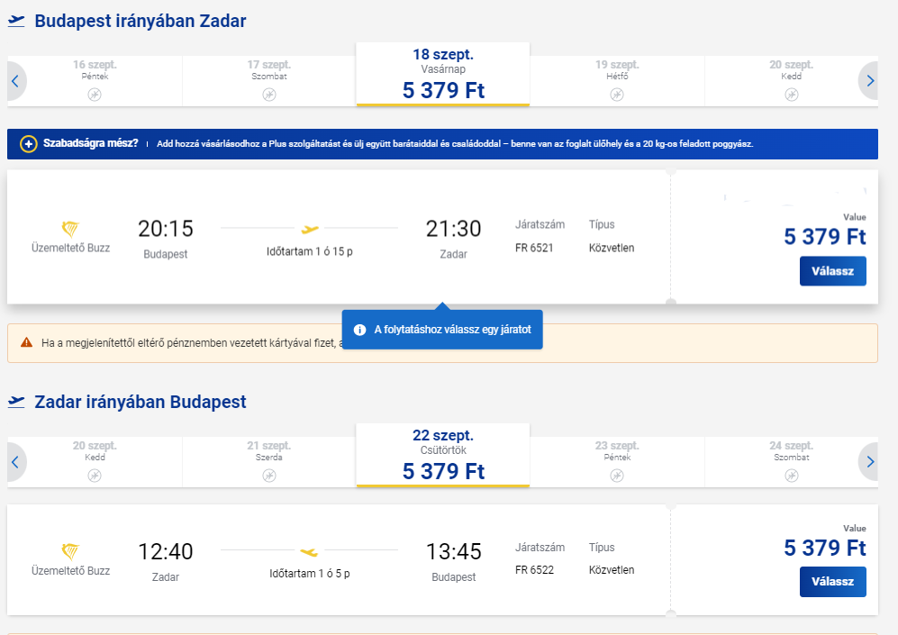Click the 5 379 Ft price on flight FR 6521
Viewport: 898px width, 635px height.
[825, 237]
